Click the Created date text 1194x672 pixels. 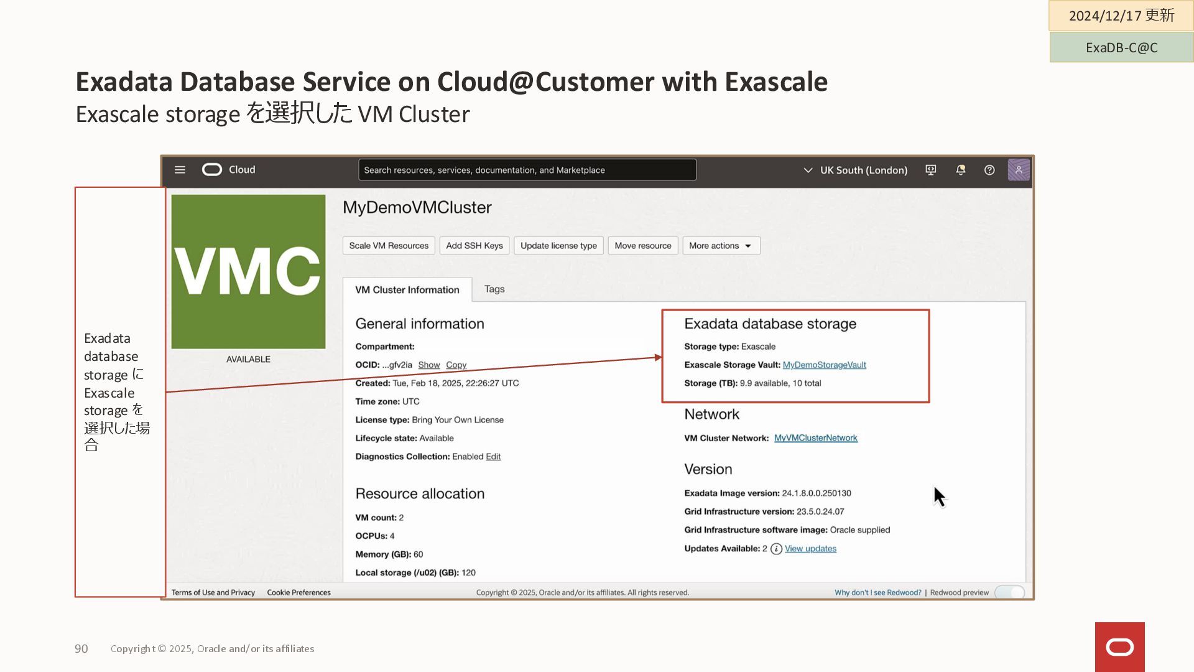pyautogui.click(x=437, y=383)
